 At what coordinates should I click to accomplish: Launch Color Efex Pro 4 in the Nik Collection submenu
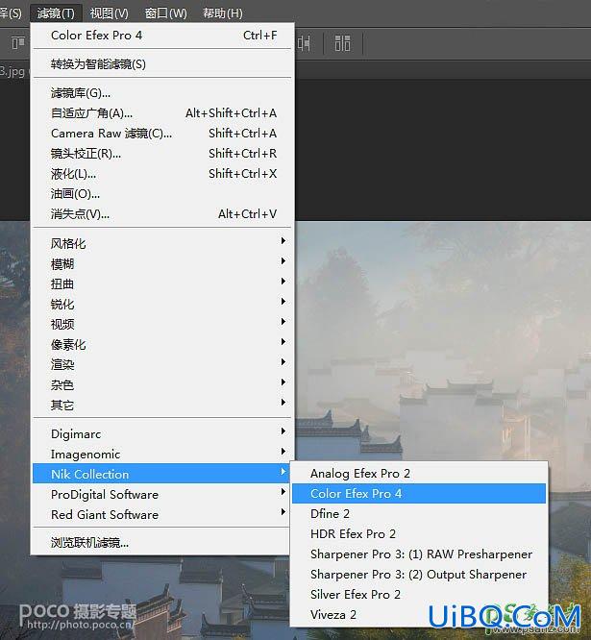coord(419,494)
